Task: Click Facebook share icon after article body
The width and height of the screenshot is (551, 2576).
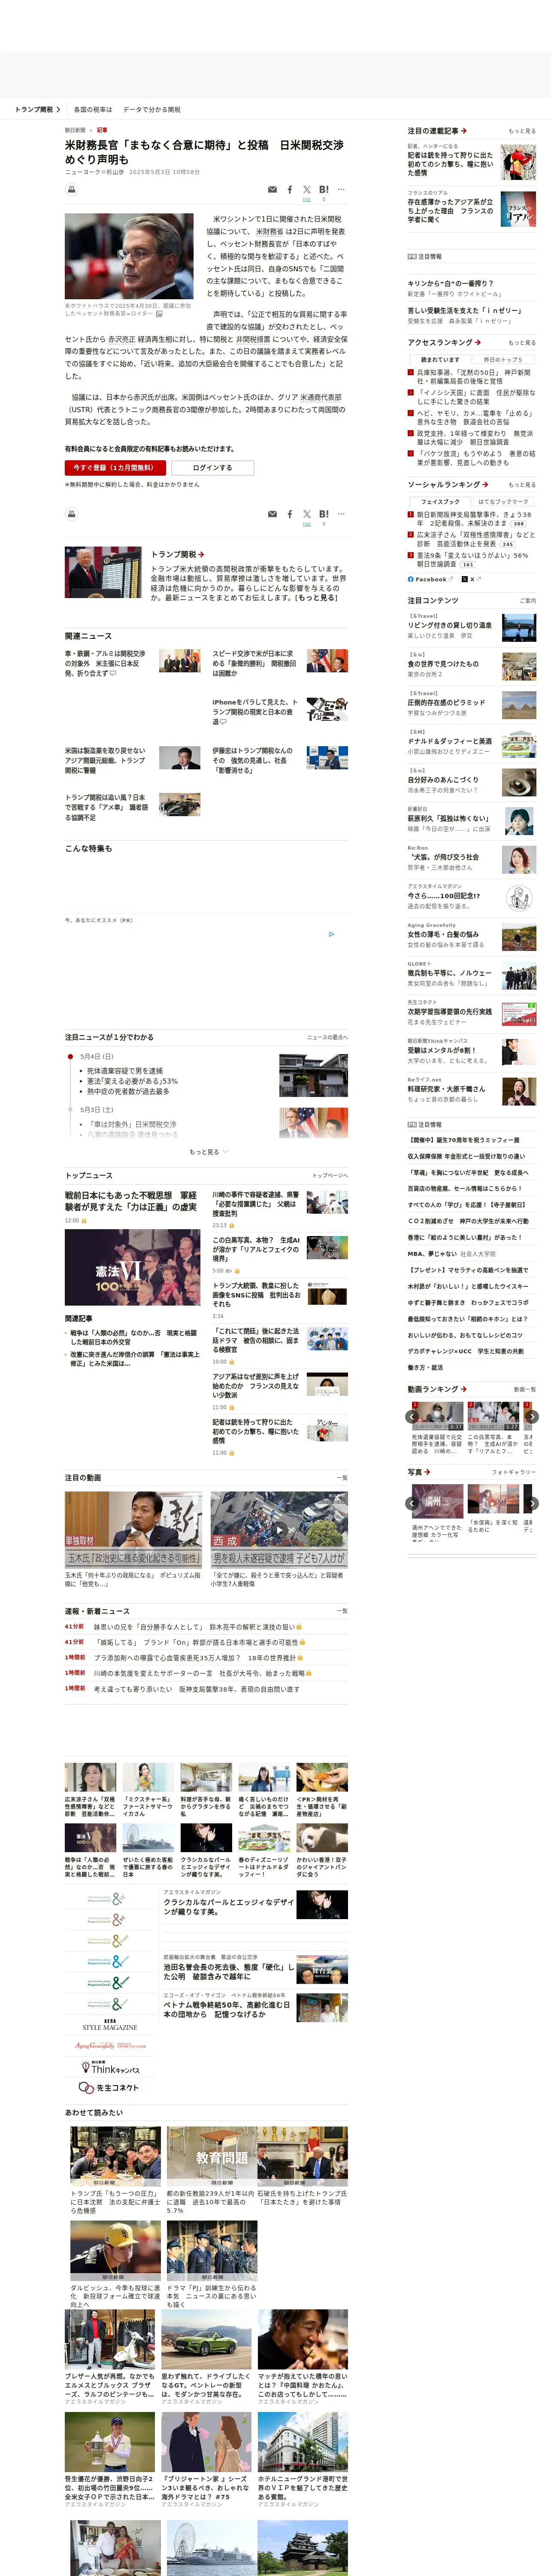Action: [x=290, y=514]
